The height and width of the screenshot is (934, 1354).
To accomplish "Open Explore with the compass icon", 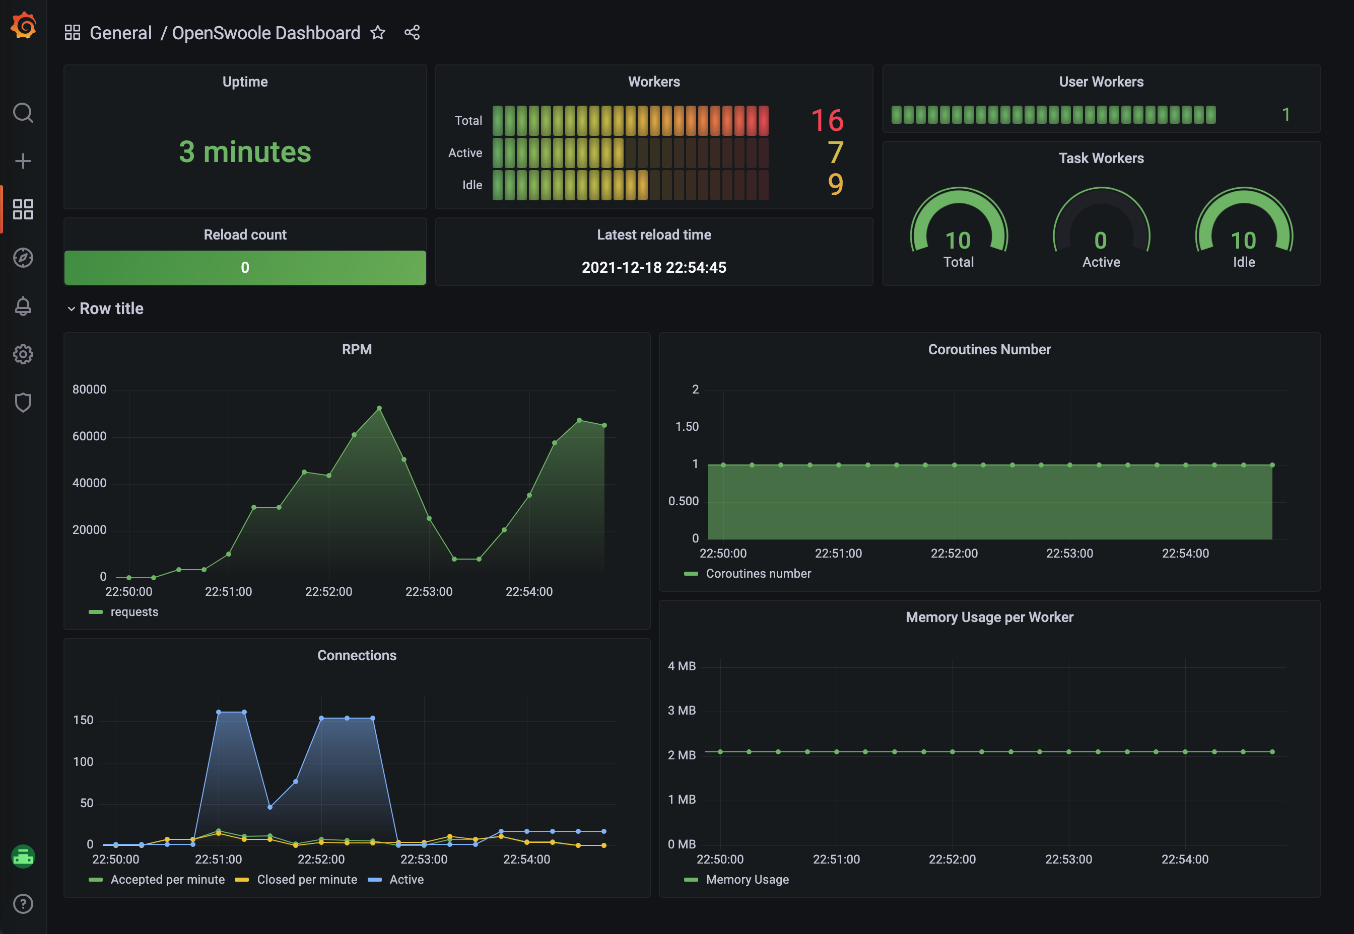I will [x=24, y=258].
